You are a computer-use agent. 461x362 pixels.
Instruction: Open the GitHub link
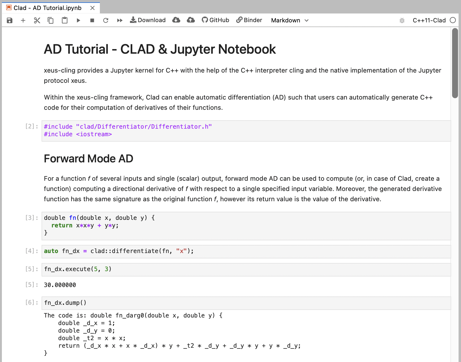pyautogui.click(x=215, y=20)
